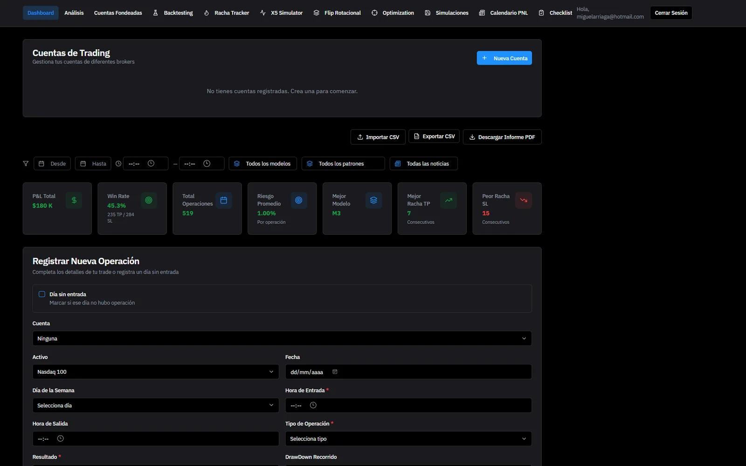Click Exportar CSV button

(x=434, y=136)
